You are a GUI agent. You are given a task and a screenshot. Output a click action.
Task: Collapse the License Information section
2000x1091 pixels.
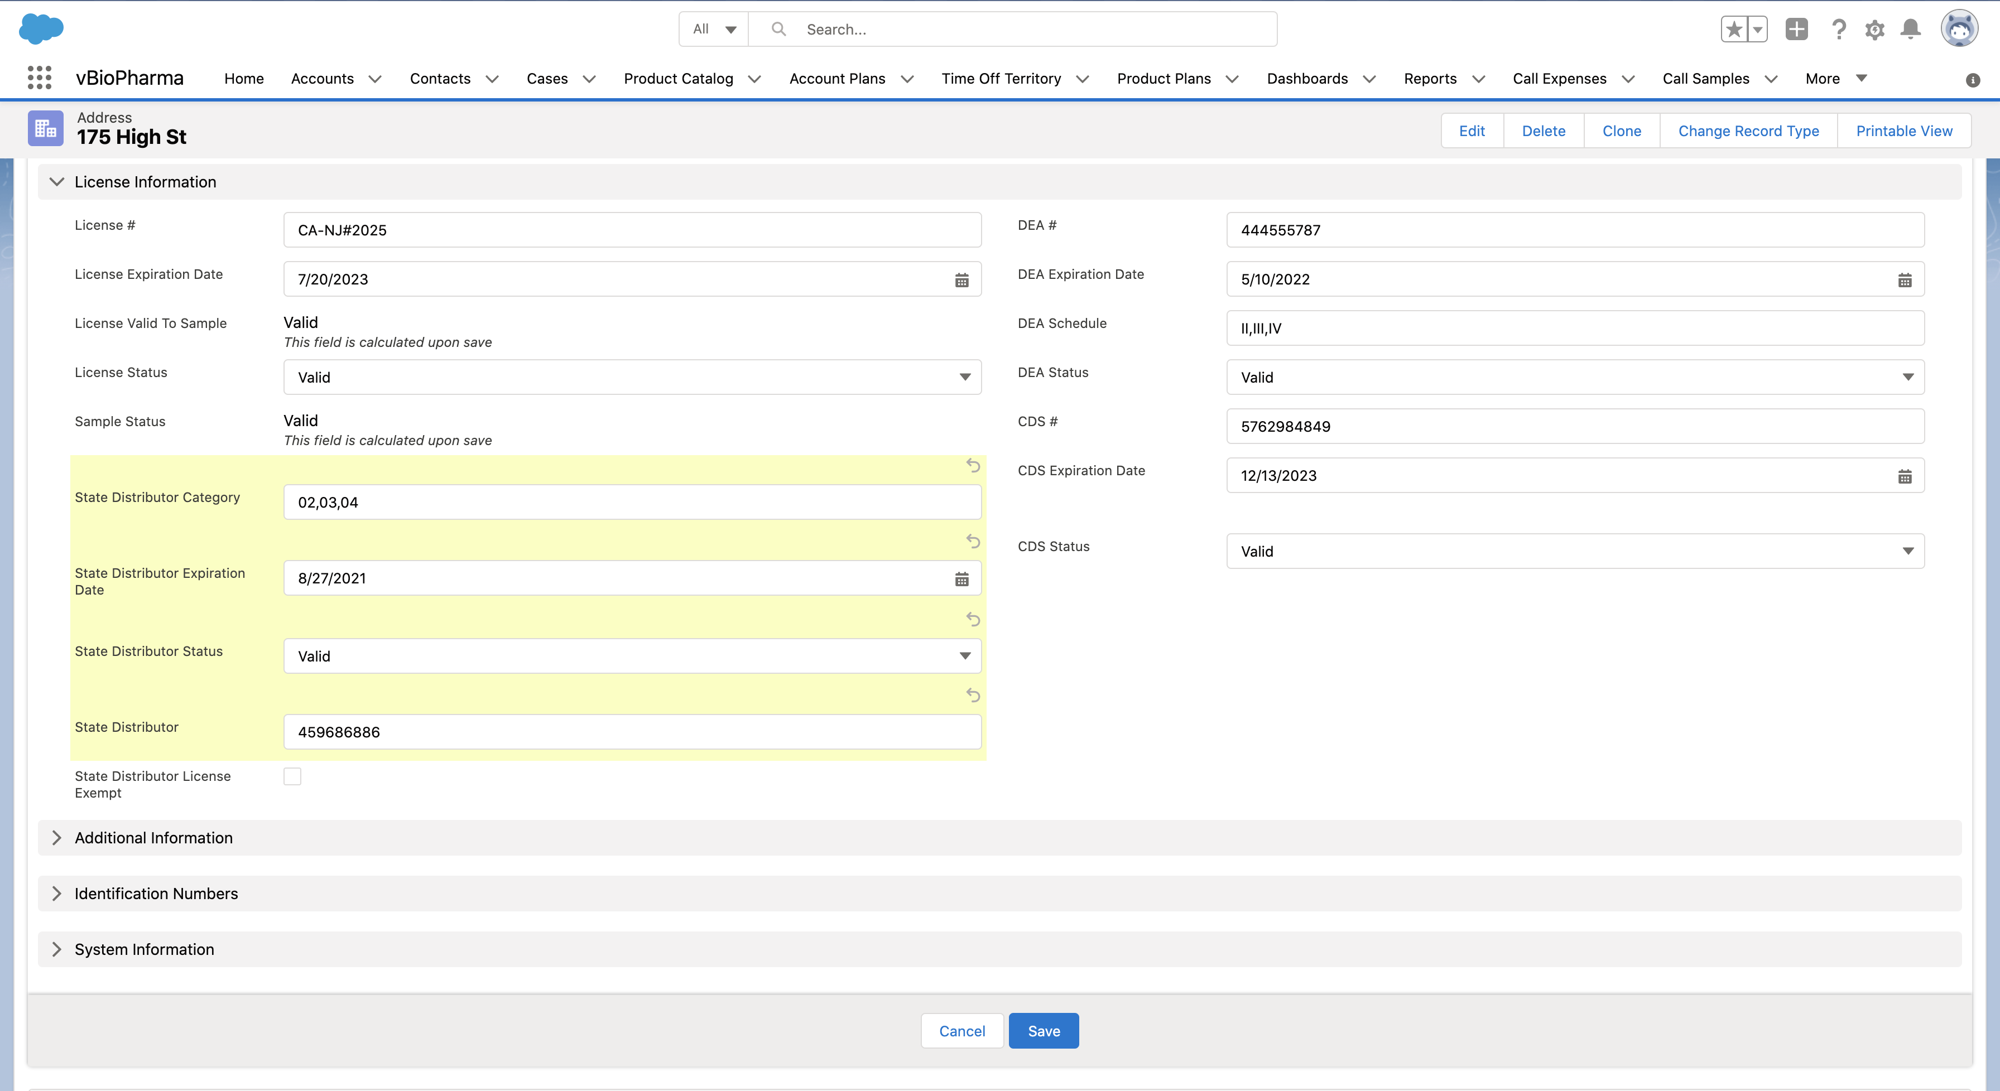pyautogui.click(x=57, y=182)
